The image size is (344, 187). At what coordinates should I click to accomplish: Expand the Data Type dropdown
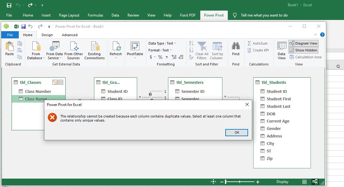162,43
